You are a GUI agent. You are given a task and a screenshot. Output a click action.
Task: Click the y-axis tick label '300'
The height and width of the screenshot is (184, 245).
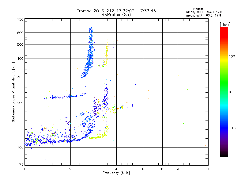[20, 77]
